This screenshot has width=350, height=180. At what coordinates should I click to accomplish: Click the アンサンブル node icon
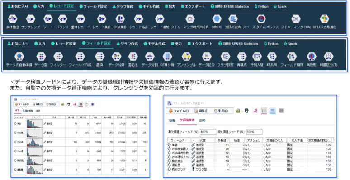click(x=186, y=57)
